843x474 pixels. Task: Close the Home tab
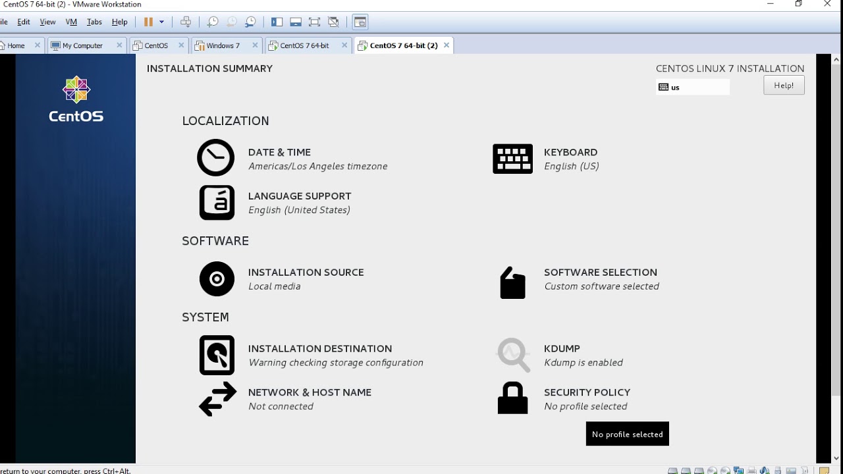pos(37,45)
